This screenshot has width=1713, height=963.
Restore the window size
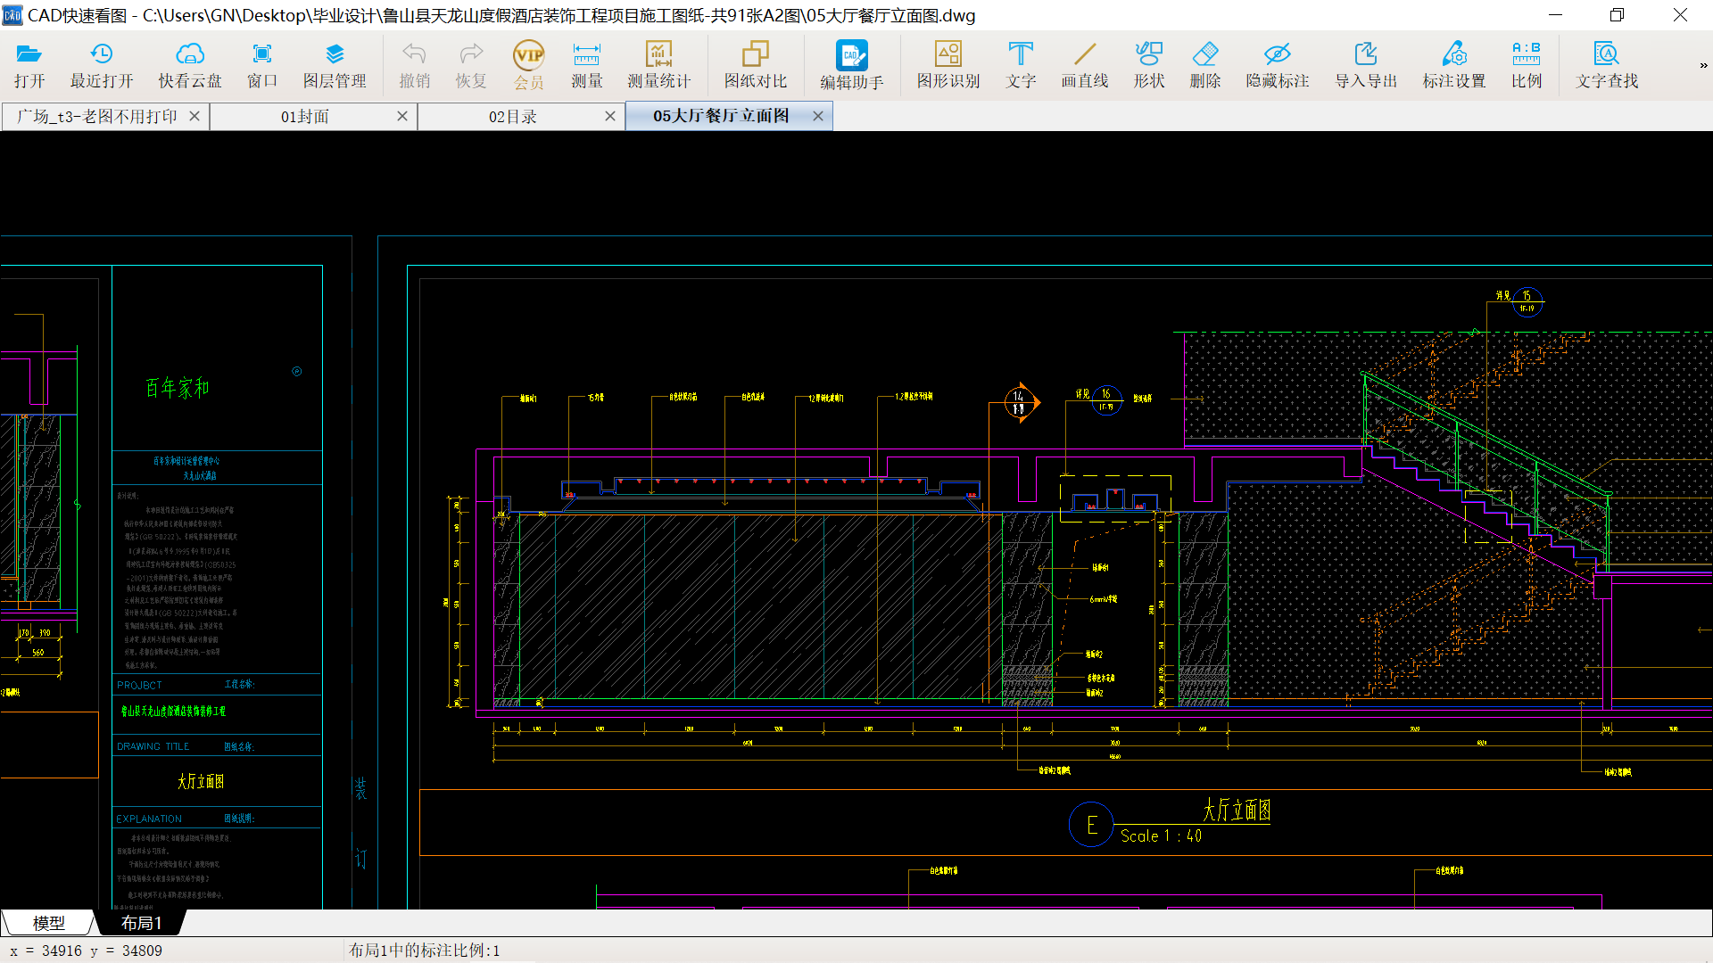(x=1617, y=15)
